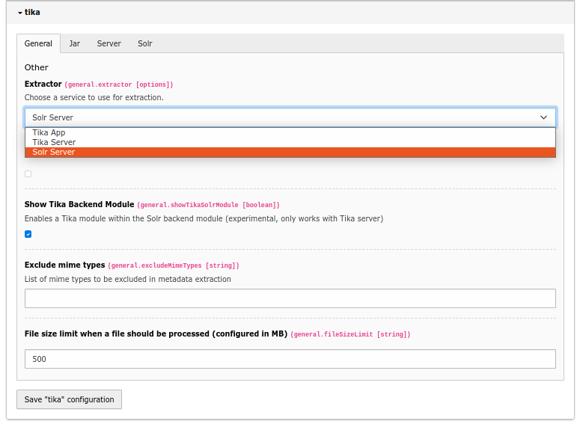Click the Extractor dropdown showing Solr Server
The image size is (580, 424).
pos(290,117)
